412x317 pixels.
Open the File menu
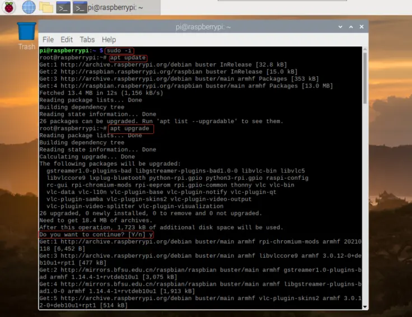48,40
